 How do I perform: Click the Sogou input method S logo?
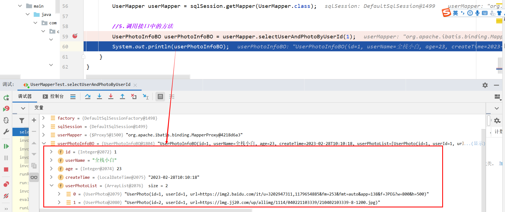point(447,13)
